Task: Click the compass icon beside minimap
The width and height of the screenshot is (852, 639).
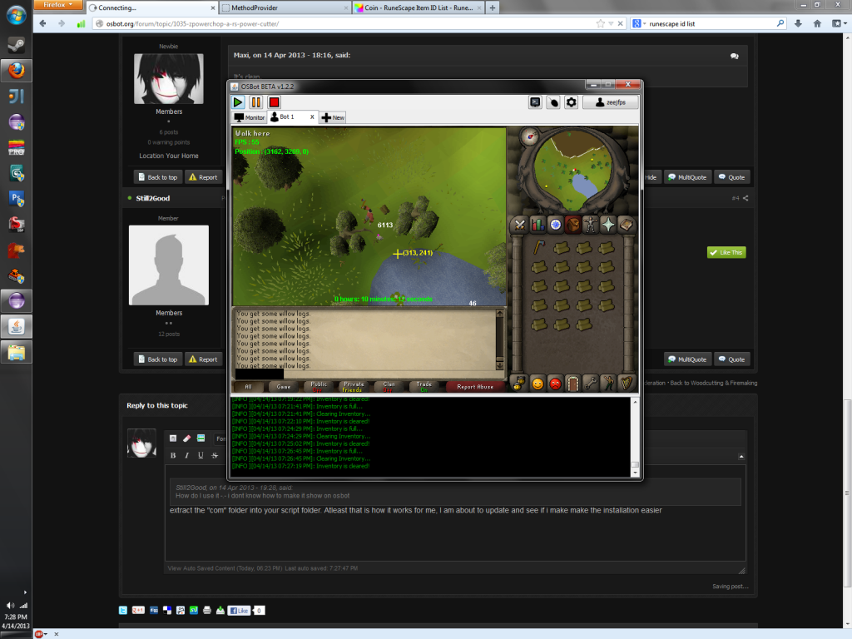Action: [528, 136]
